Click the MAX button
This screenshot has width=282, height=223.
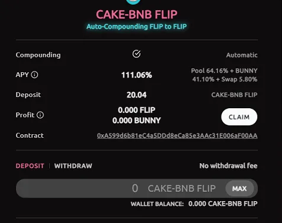click(239, 189)
